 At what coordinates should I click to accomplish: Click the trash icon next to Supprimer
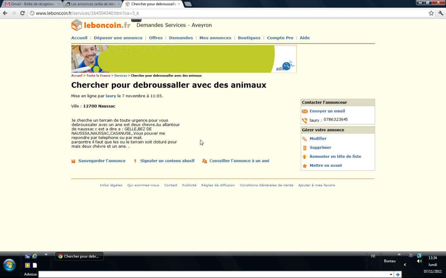pyautogui.click(x=305, y=148)
